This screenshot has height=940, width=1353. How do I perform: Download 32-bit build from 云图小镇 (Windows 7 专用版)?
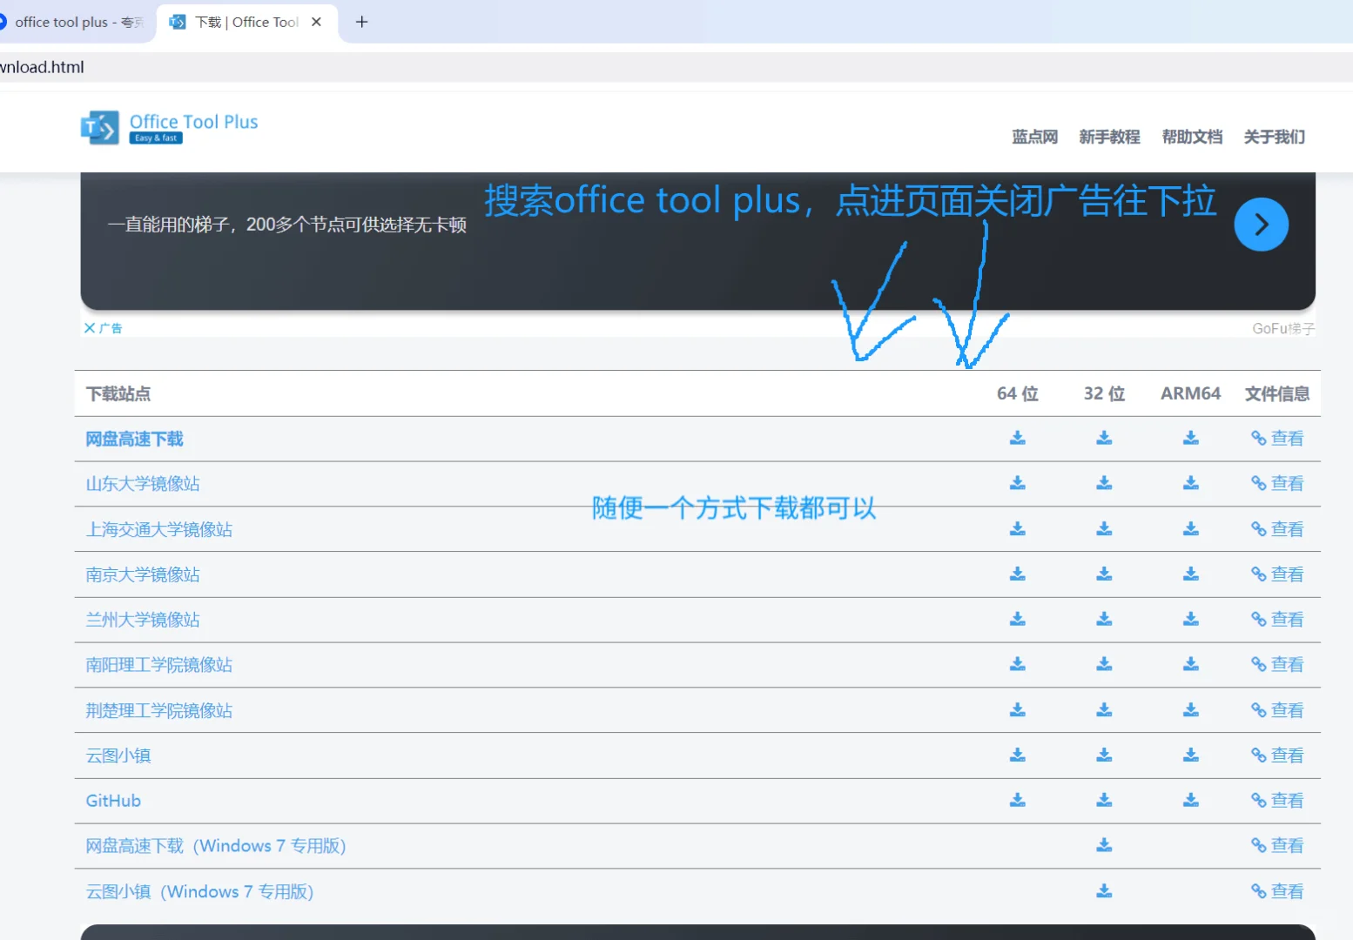[1103, 890]
